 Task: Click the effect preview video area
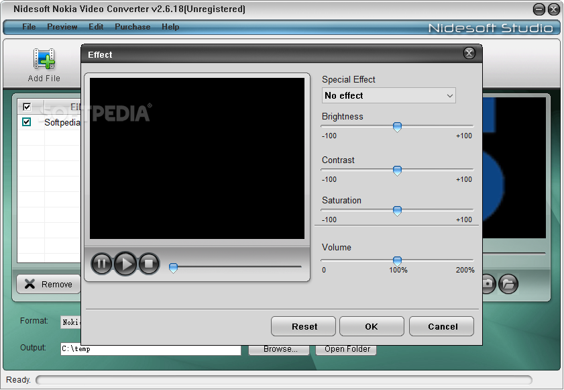[x=197, y=158]
